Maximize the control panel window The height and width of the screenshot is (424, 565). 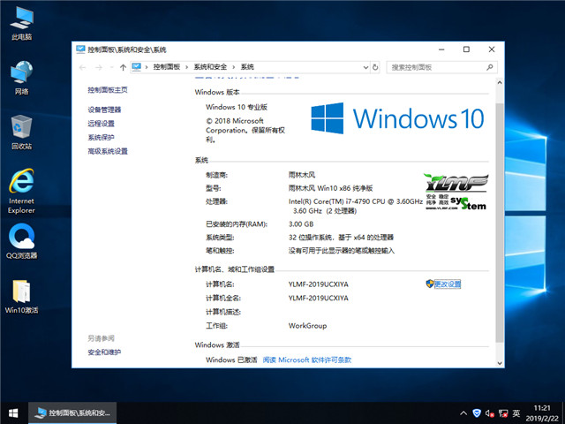pyautogui.click(x=466, y=49)
